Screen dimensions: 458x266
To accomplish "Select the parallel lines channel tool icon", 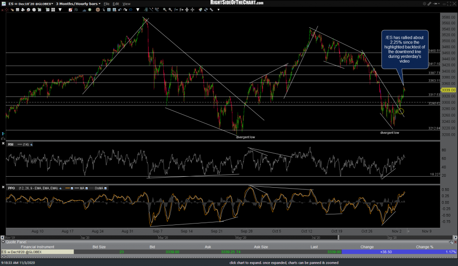I will coord(156,10).
